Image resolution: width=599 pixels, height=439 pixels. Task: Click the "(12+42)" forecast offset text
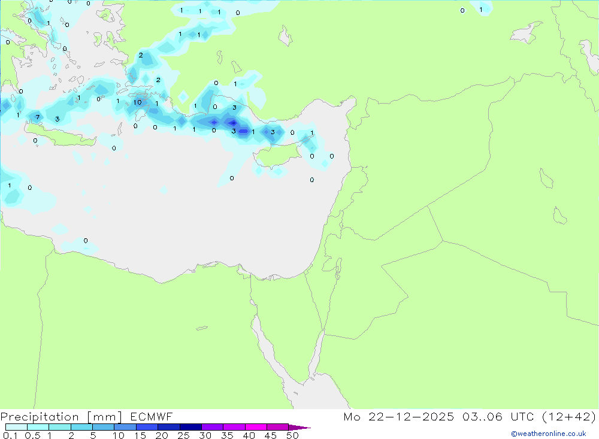click(569, 417)
